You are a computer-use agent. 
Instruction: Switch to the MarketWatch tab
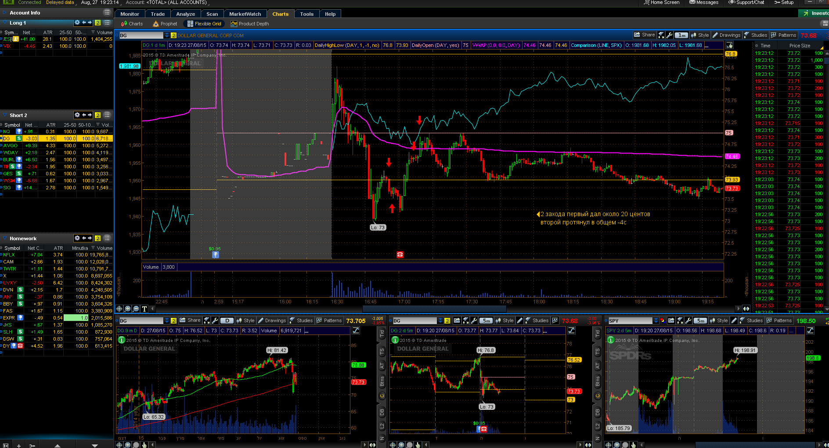pyautogui.click(x=245, y=14)
